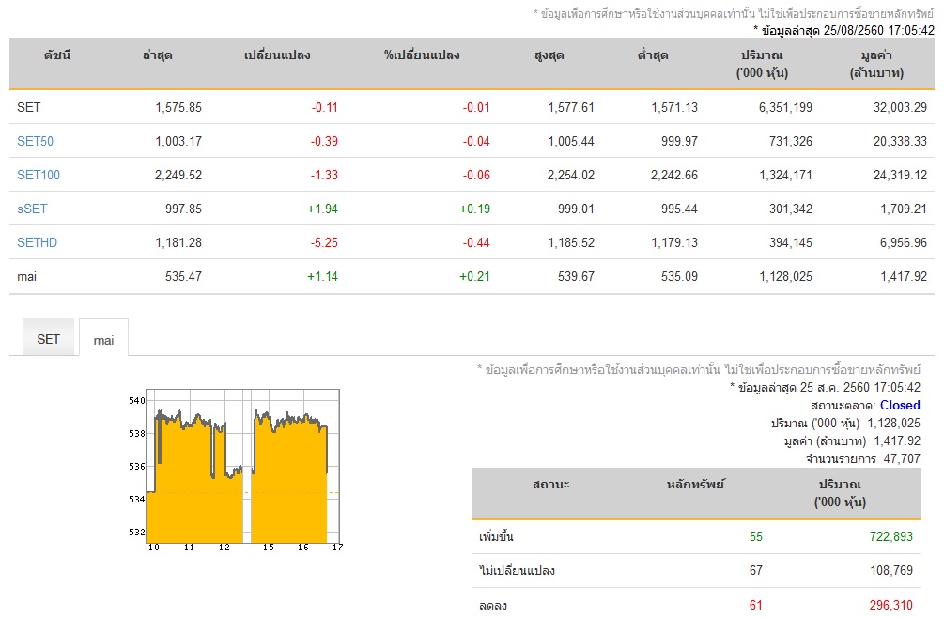Switch to the SET chart tab
This screenshot has height=618, width=944.
48,339
